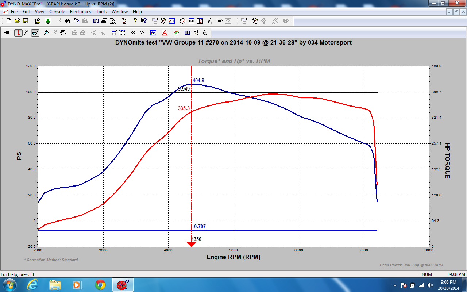
Task: Toggle the eyeglasses view mode
Action: click(x=35, y=32)
